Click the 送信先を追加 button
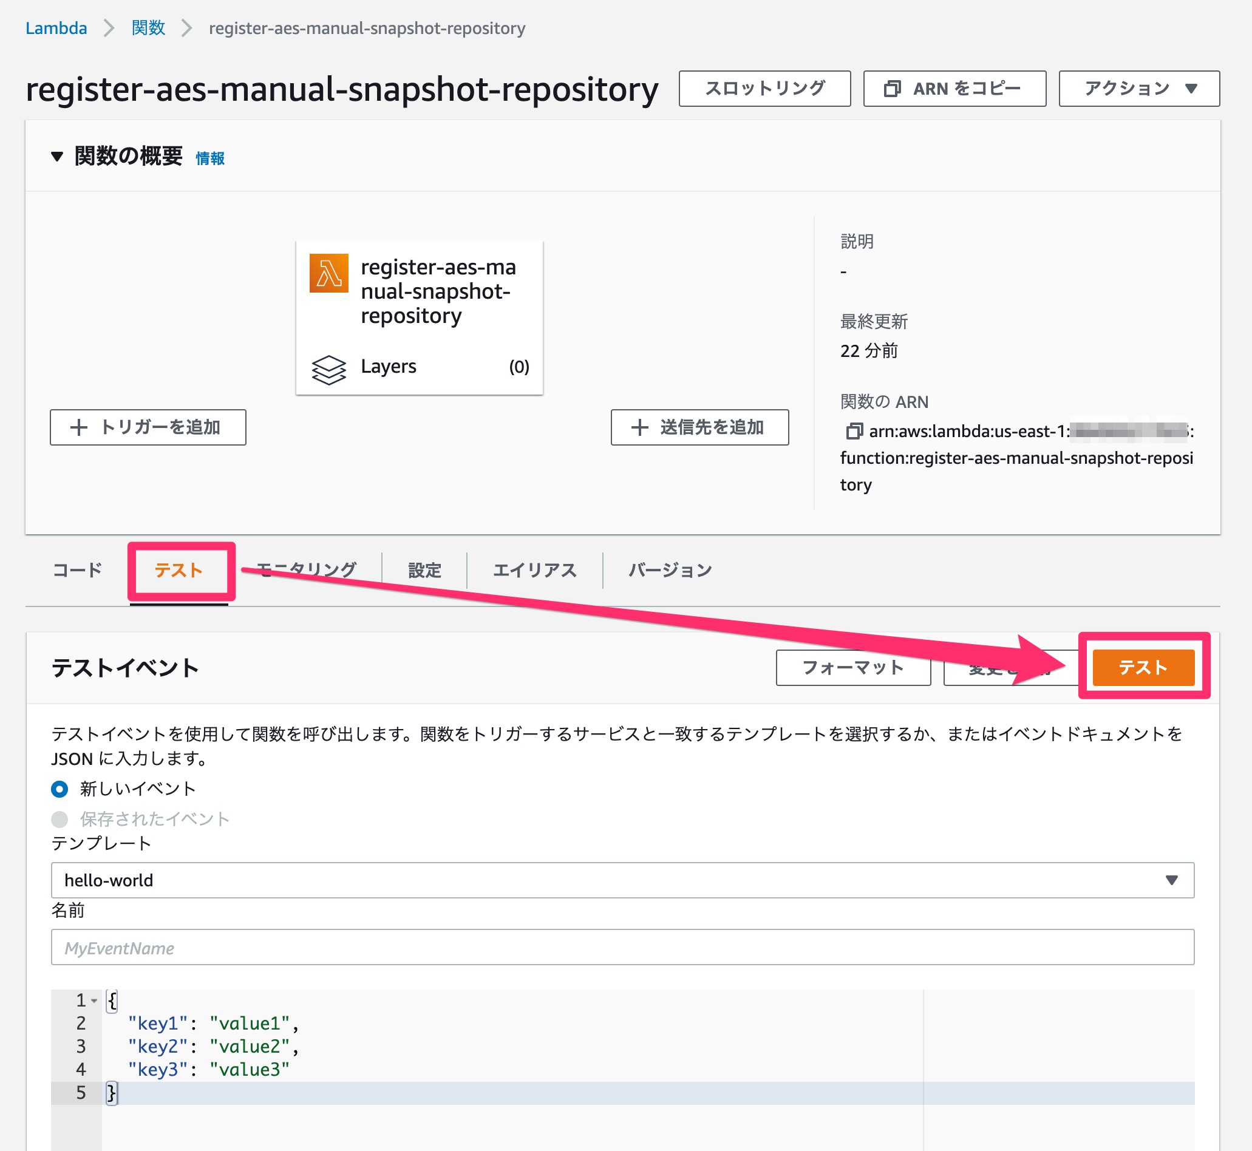Image resolution: width=1252 pixels, height=1151 pixels. click(x=699, y=427)
